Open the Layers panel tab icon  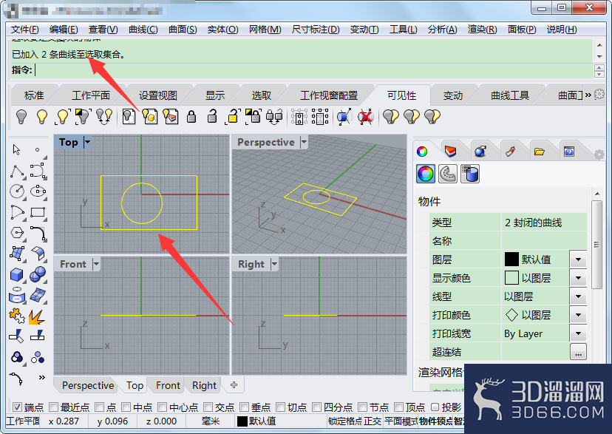tap(450, 151)
